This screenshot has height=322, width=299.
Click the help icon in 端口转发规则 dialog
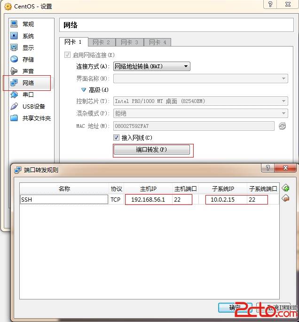tap(268, 168)
